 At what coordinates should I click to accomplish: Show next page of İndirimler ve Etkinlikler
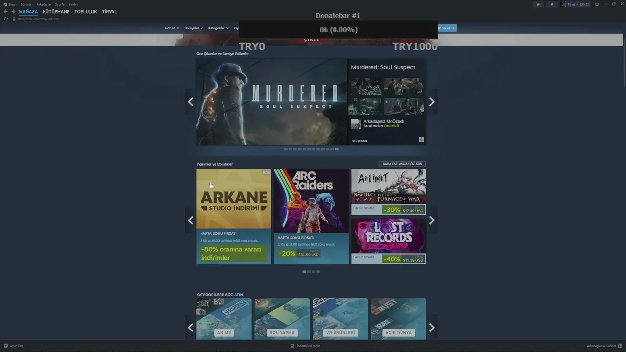[432, 220]
